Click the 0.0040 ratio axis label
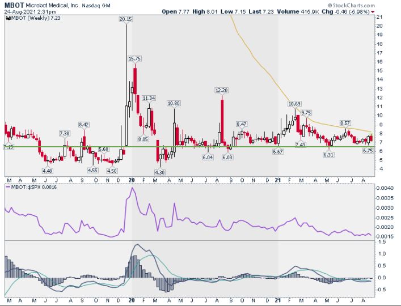The image size is (401, 306). 384,189
